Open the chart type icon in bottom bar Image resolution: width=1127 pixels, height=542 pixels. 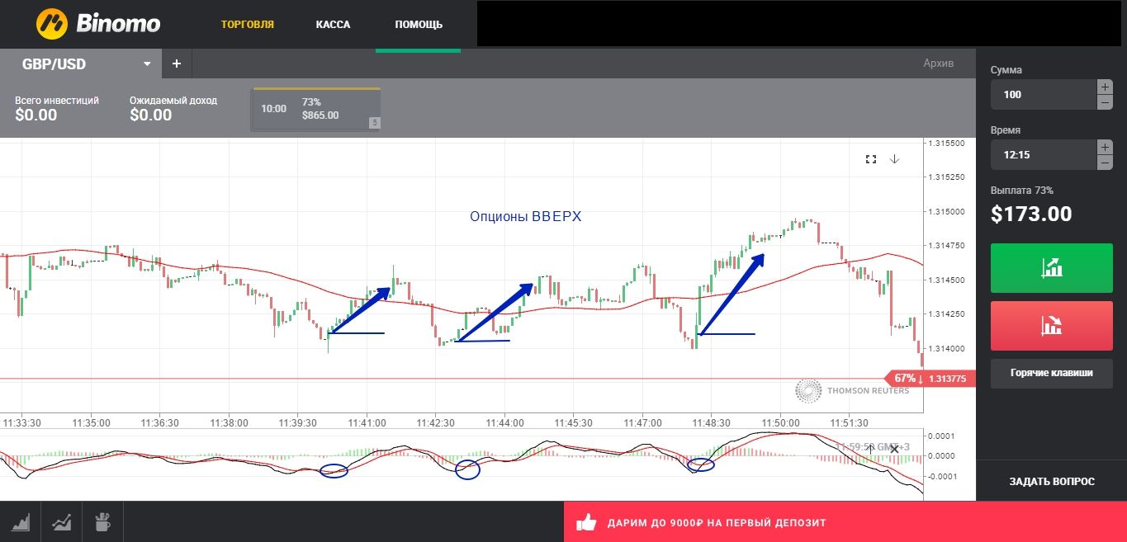tap(20, 522)
